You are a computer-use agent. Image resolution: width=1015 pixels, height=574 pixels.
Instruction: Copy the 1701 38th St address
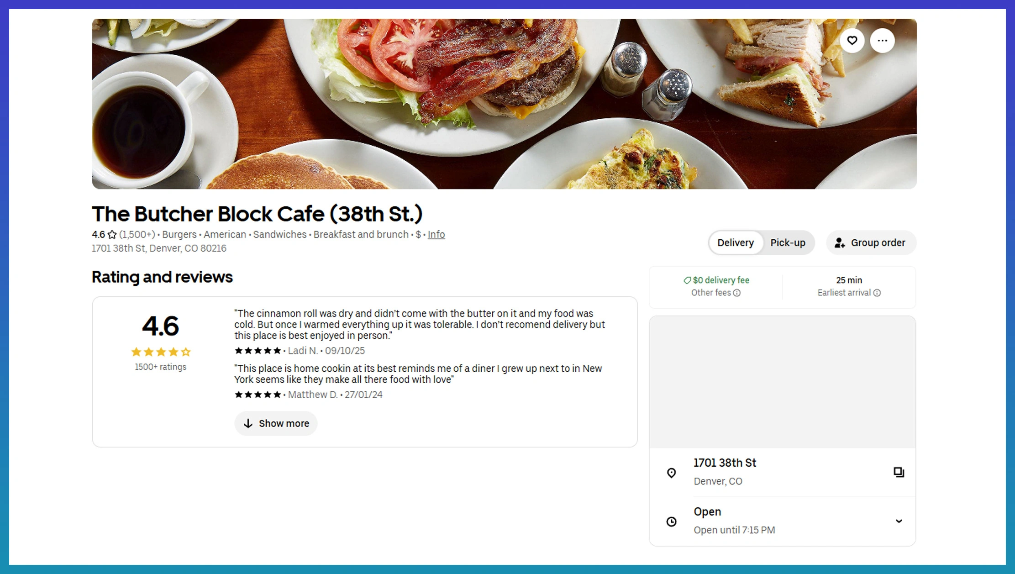point(899,472)
